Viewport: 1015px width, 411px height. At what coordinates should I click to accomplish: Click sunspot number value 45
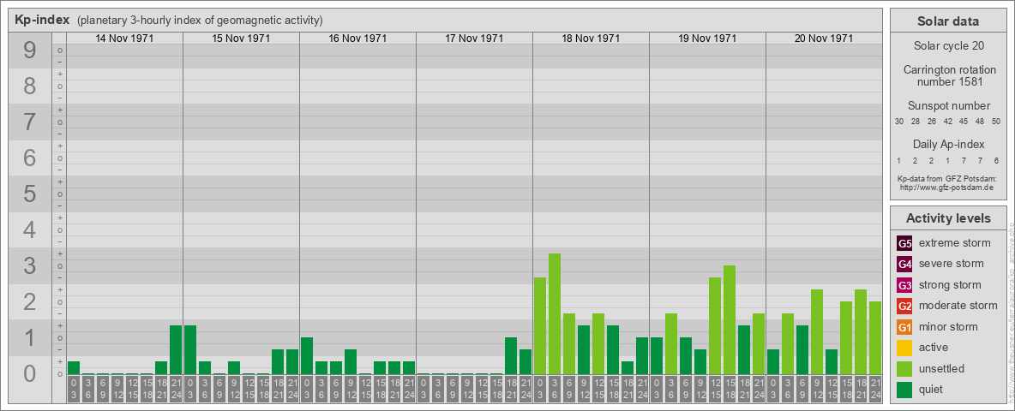(964, 122)
